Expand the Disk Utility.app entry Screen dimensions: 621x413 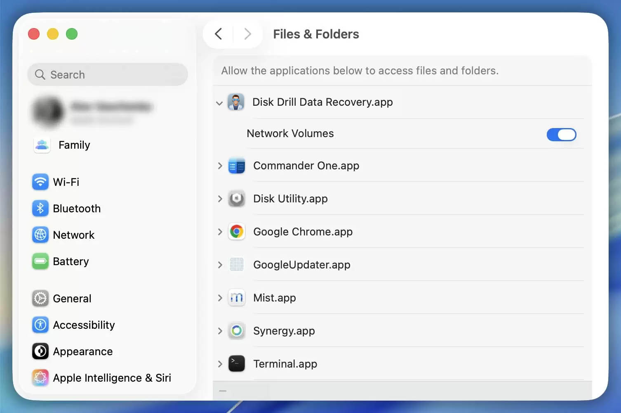tap(220, 199)
